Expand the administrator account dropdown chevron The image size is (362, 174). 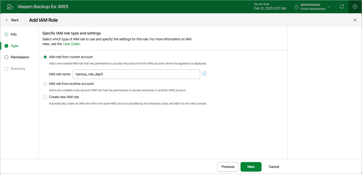point(329,7)
